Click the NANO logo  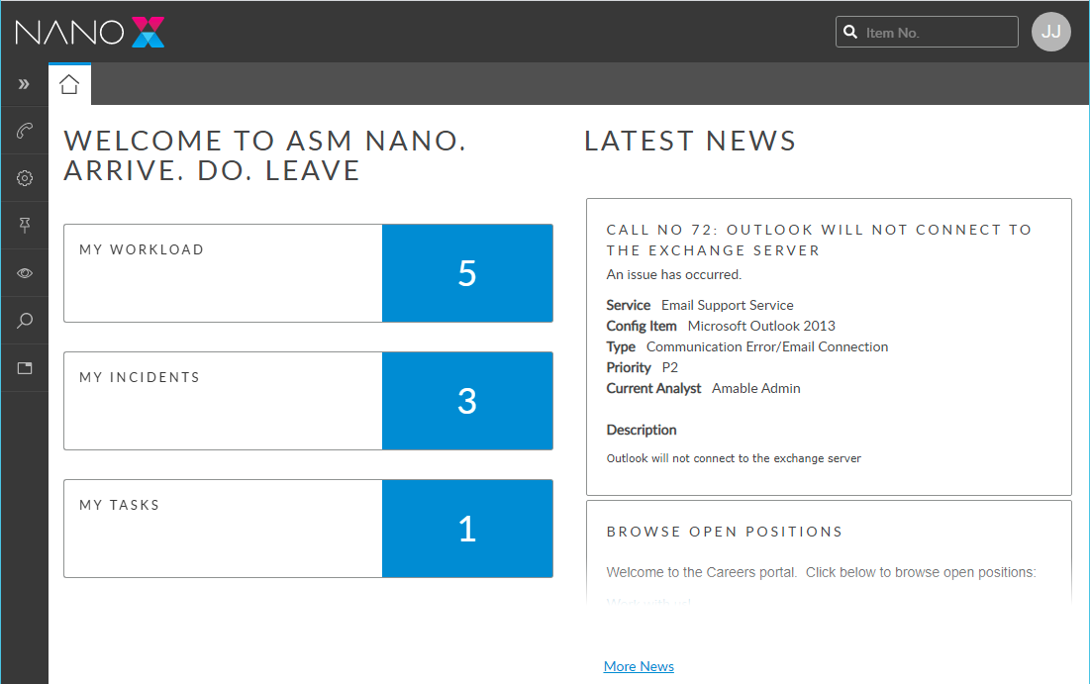pyautogui.click(x=90, y=33)
